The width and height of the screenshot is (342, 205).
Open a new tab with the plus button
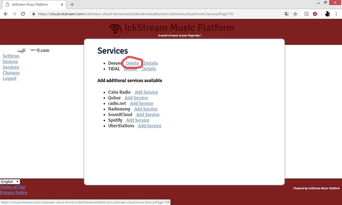72,4
